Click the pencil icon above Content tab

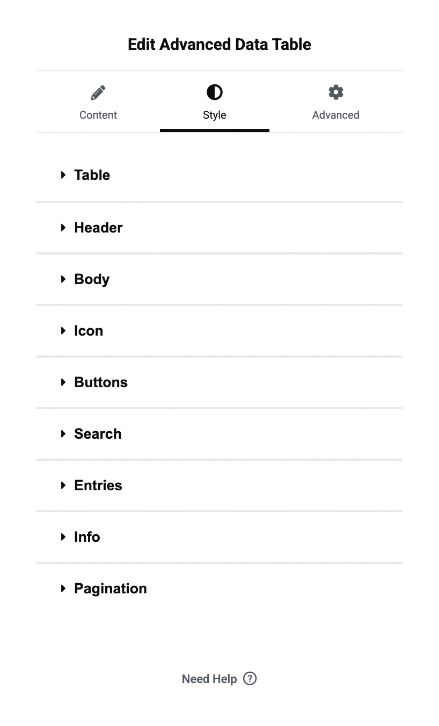pyautogui.click(x=98, y=91)
